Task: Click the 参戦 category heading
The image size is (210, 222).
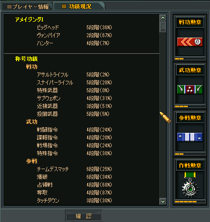Action: (x=32, y=161)
